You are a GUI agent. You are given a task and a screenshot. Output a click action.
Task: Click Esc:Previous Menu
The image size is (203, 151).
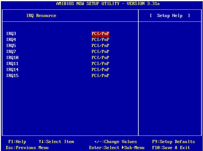(27, 148)
